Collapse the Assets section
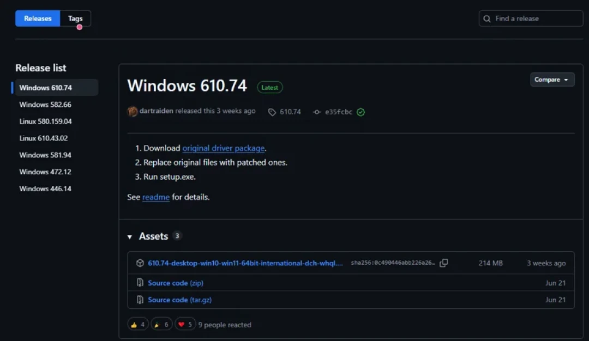This screenshot has height=341, width=589. pyautogui.click(x=130, y=237)
